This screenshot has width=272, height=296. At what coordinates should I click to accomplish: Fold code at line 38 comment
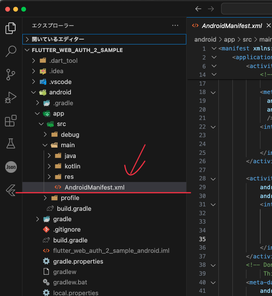click(x=213, y=266)
